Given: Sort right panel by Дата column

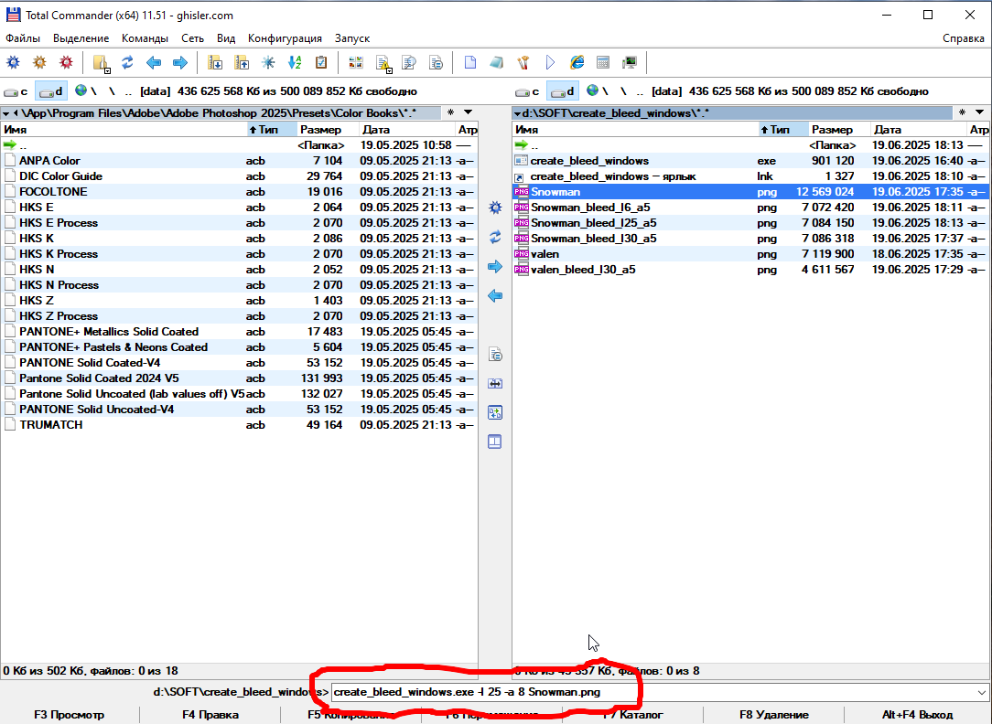Looking at the screenshot, I should tap(919, 130).
